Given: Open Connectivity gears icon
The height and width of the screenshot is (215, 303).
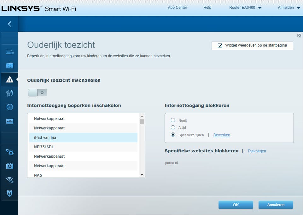Looking at the screenshot, I should pyautogui.click(x=10, y=152).
